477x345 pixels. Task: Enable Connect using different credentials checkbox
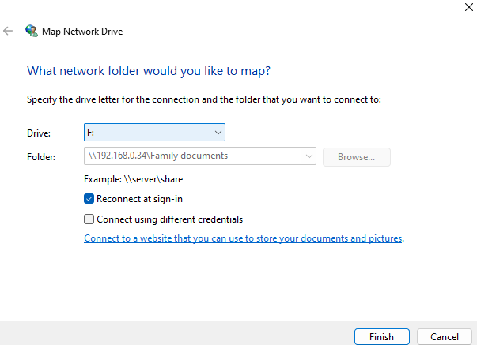click(x=89, y=219)
